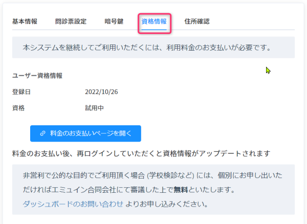This screenshot has height=224, width=307.
Task: Click the 資格 field label
Action: pyautogui.click(x=18, y=108)
